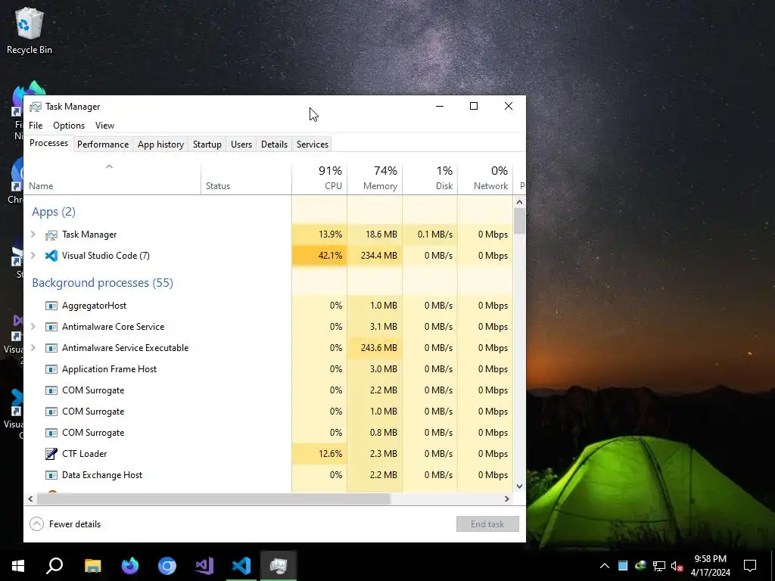Launch Firefox from the taskbar
The height and width of the screenshot is (581, 775).
130,566
